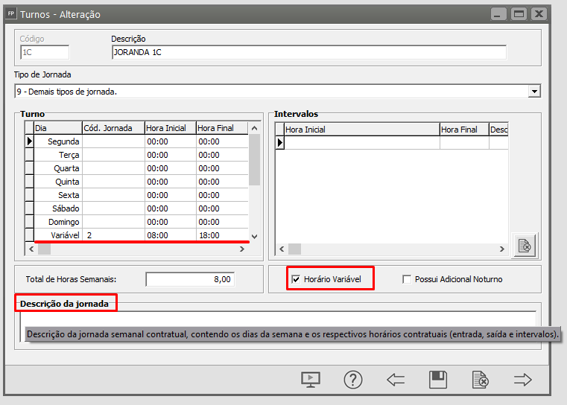Open help with the question mark icon
567x405 pixels.
point(352,380)
